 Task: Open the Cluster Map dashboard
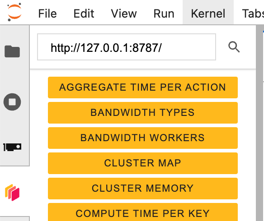point(143,163)
